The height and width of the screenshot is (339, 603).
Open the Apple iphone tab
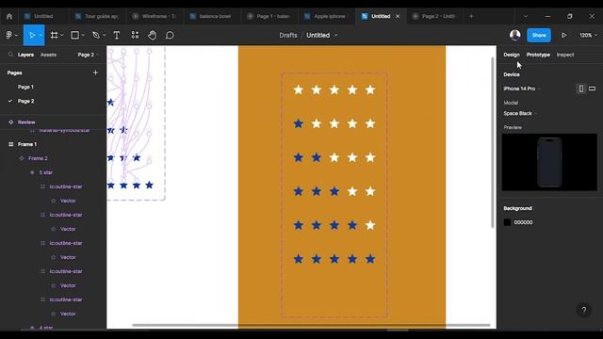[x=325, y=16]
